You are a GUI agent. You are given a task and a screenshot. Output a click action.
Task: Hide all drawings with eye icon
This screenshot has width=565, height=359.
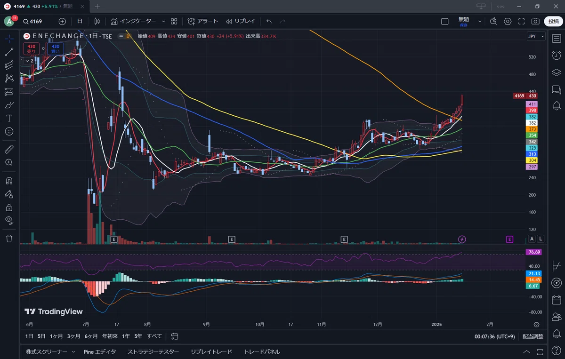tap(9, 220)
